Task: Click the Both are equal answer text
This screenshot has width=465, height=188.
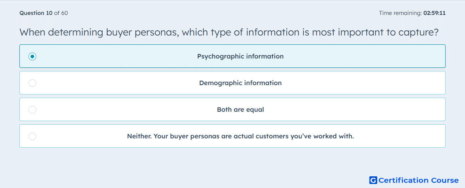Action: pos(240,110)
